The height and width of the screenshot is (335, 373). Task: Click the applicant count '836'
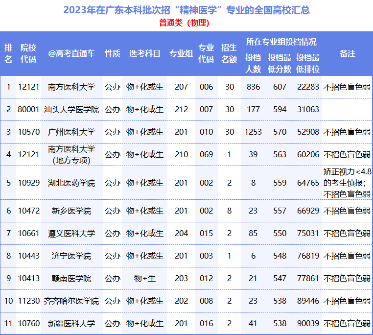pyautogui.click(x=254, y=87)
